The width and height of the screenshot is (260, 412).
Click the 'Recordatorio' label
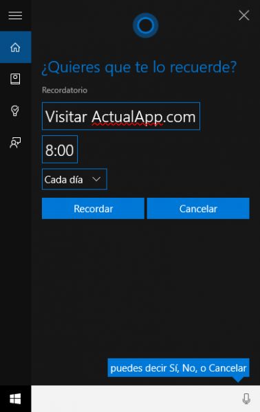click(65, 90)
